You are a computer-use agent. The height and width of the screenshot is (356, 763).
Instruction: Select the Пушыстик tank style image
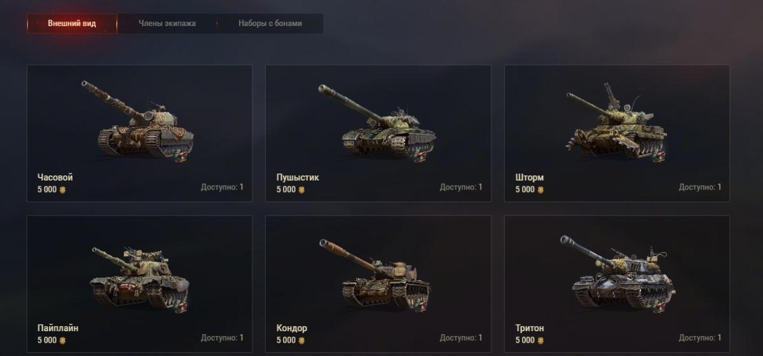tap(378, 121)
